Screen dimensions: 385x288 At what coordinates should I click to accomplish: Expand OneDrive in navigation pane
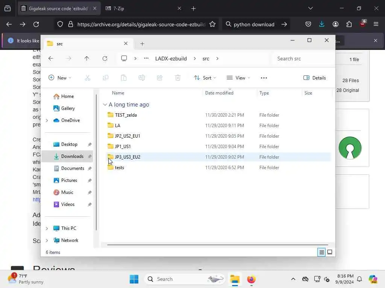[x=47, y=120]
